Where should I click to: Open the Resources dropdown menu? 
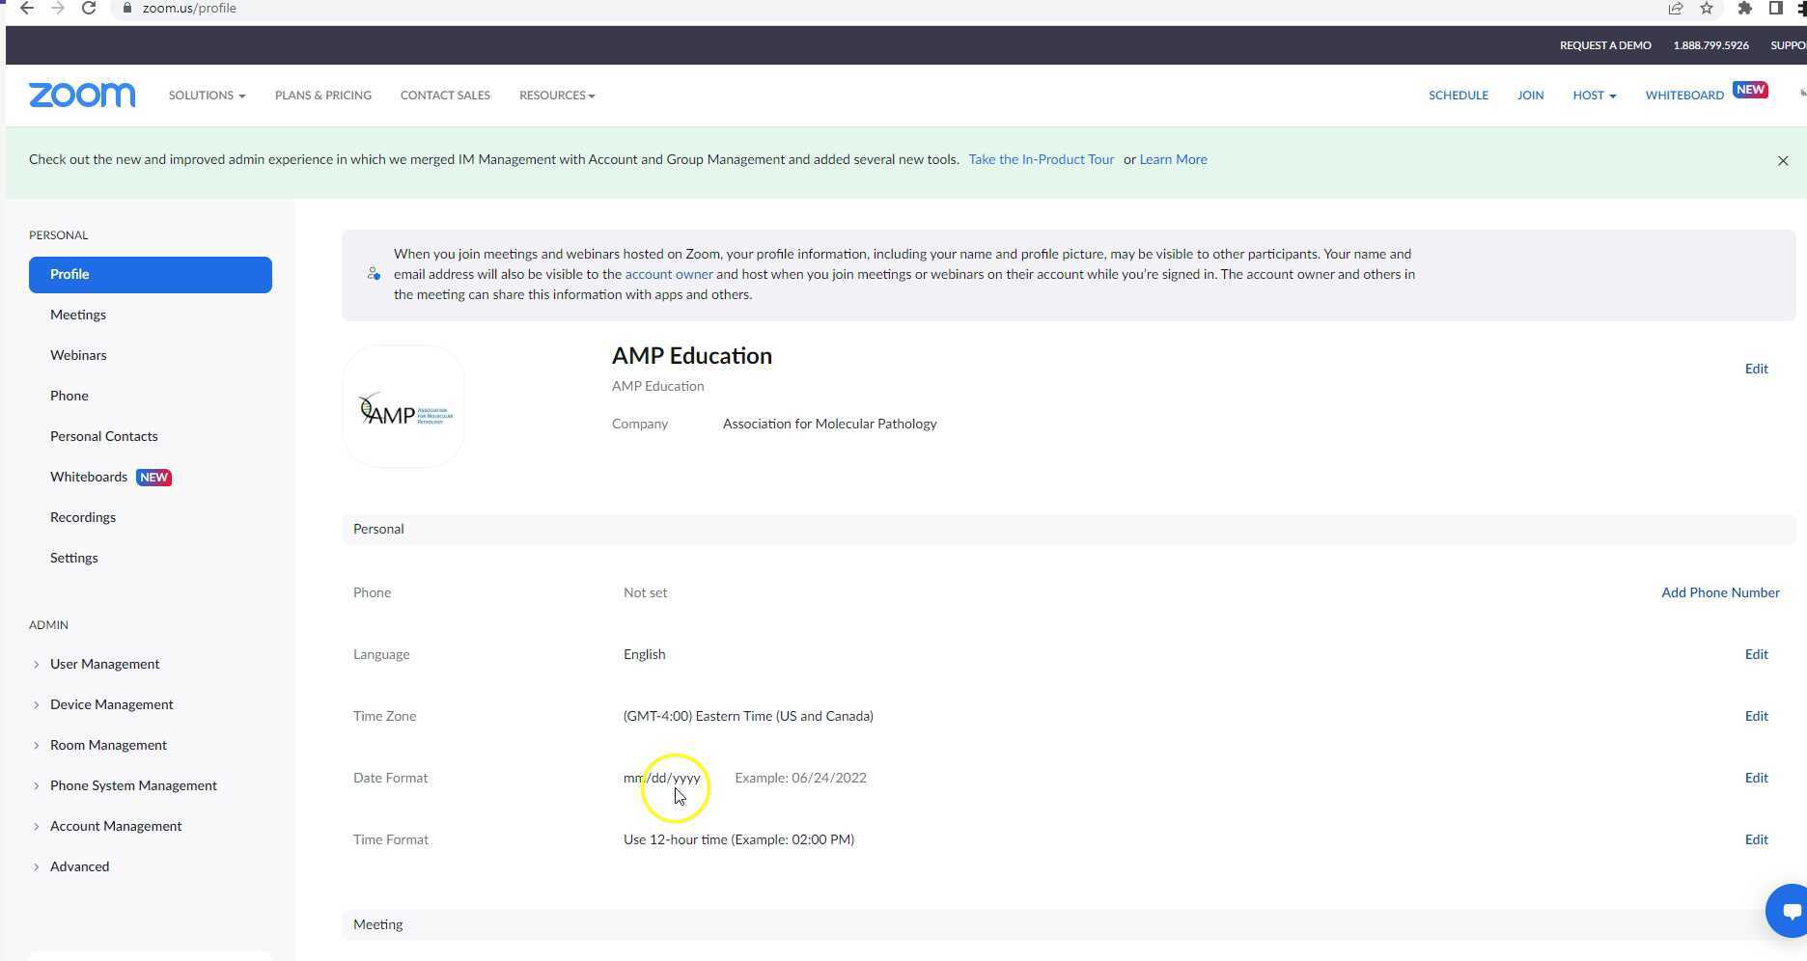(x=557, y=96)
